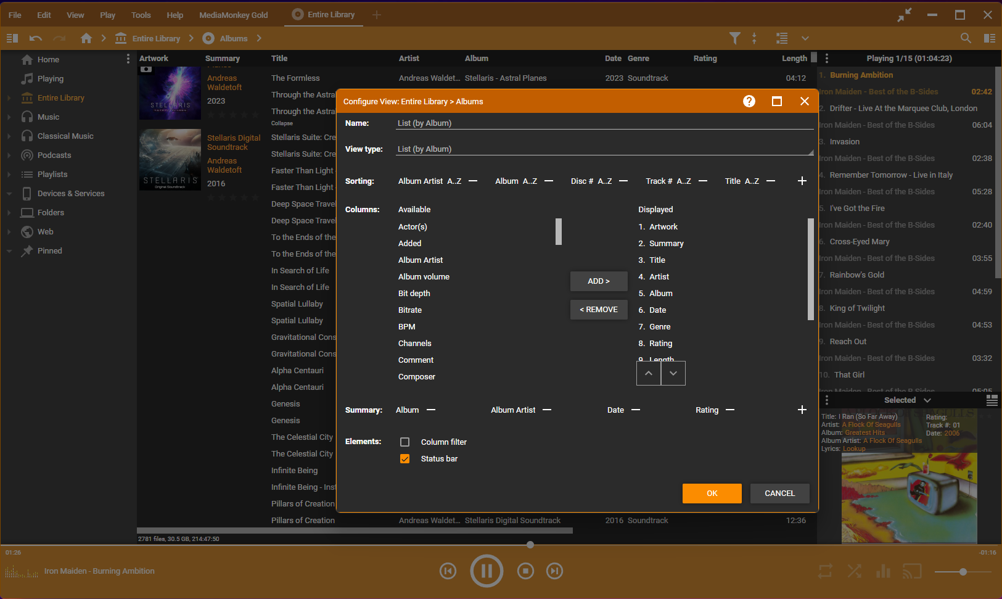Screen dimensions: 1002x599
Task: Click the view Name input field
Action: pos(604,123)
